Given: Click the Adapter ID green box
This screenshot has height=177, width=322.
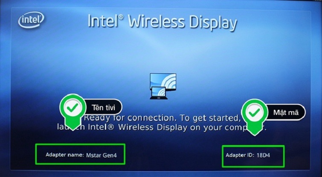Looking at the screenshot, I should tap(253, 156).
